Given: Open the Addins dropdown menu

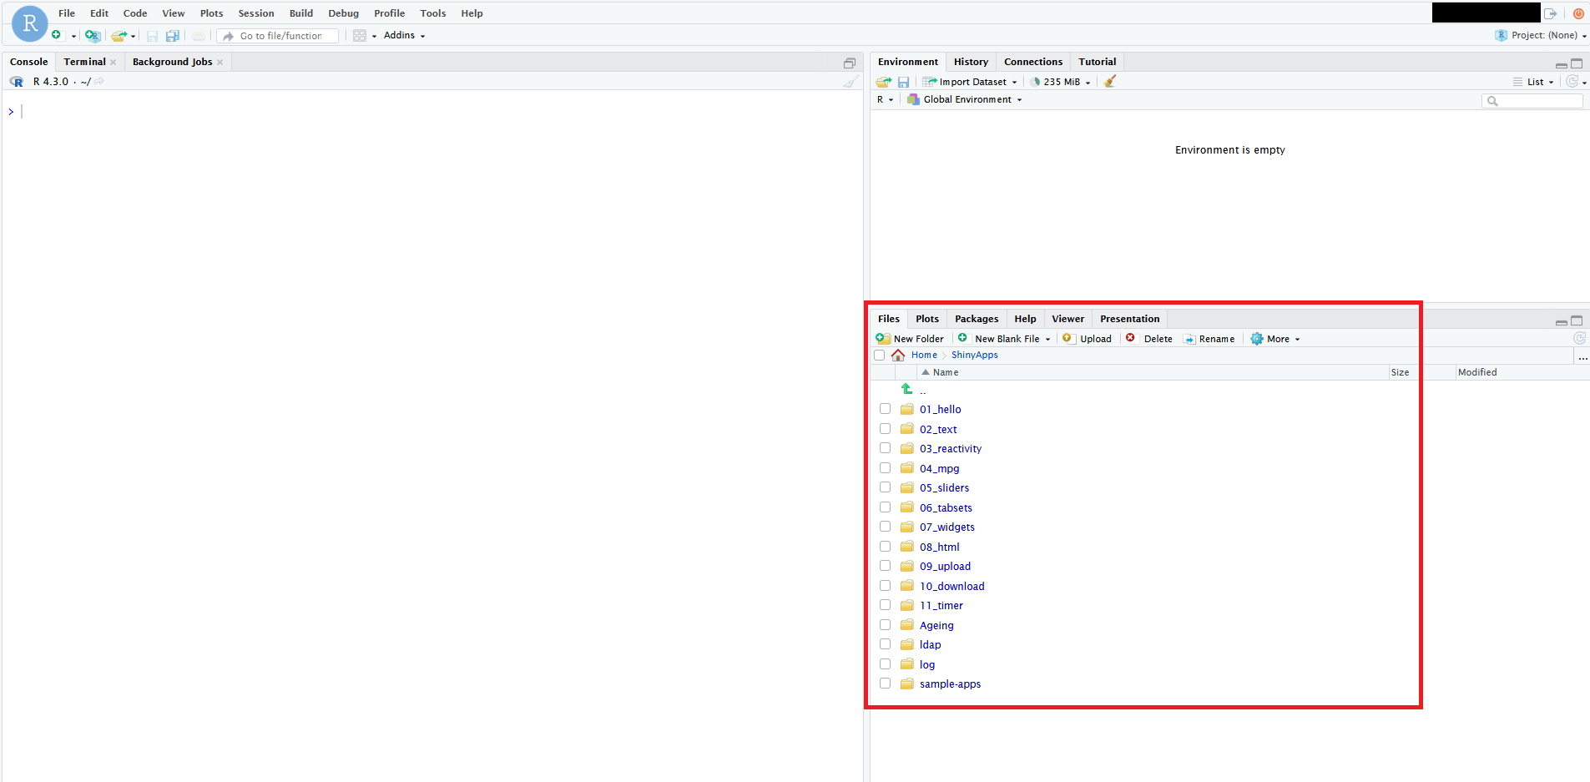Looking at the screenshot, I should coord(404,35).
